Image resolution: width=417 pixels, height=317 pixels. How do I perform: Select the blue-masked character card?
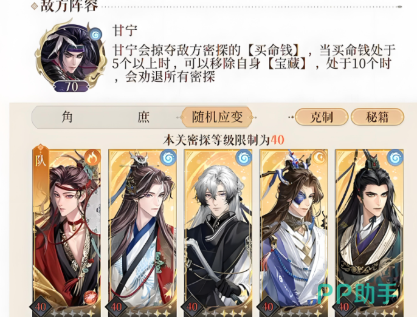[x=294, y=233]
